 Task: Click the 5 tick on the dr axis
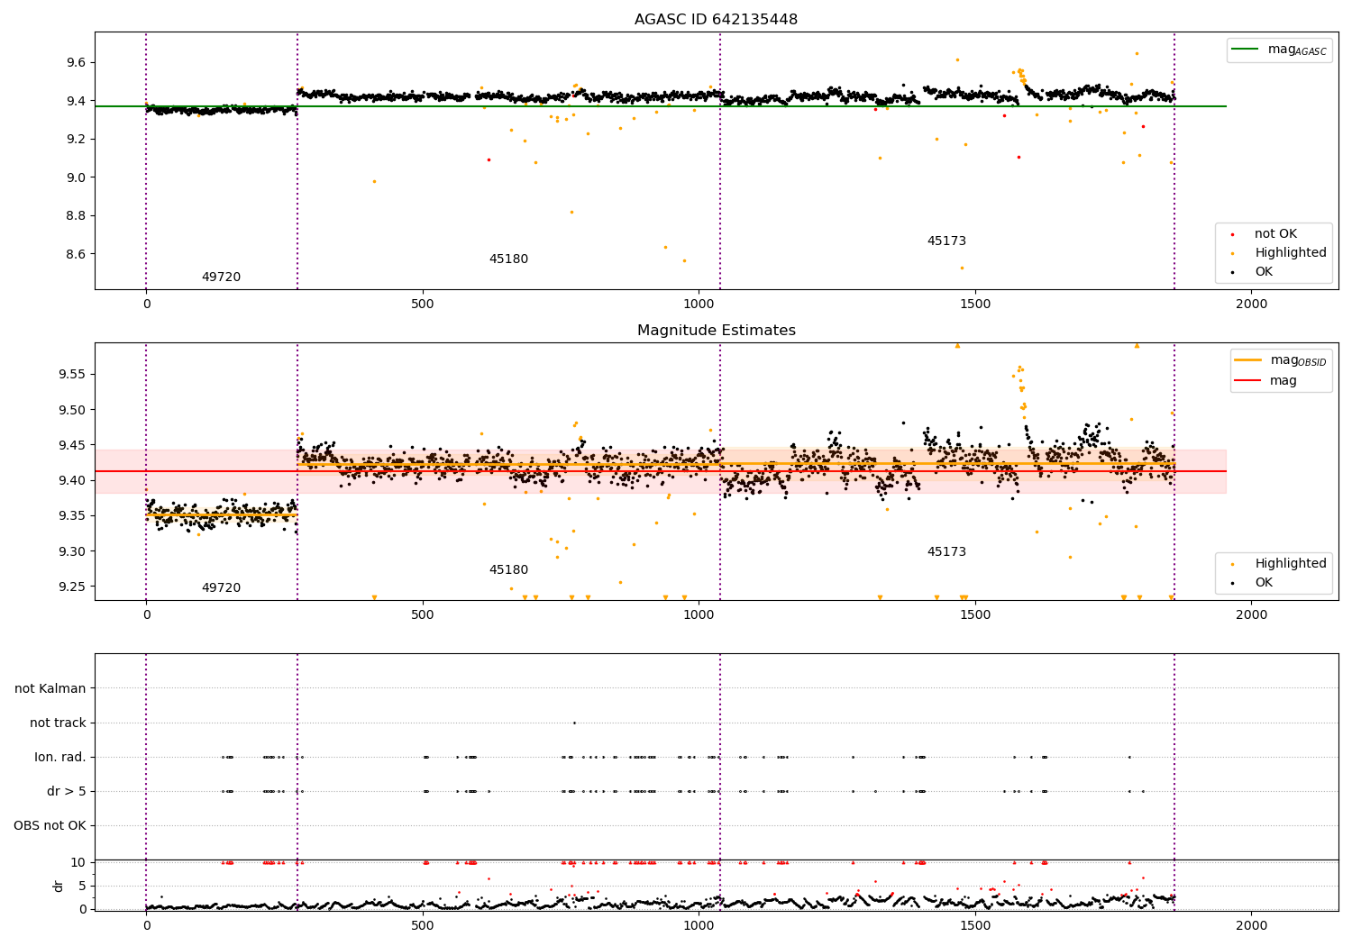pos(83,886)
